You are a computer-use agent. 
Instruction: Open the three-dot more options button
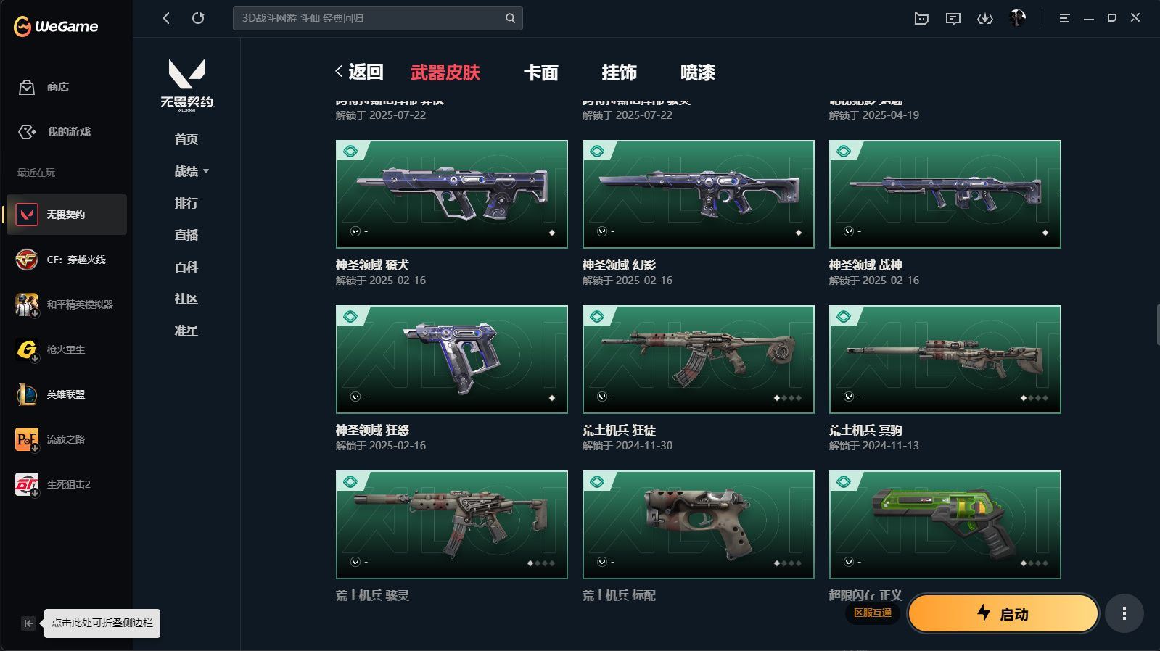[x=1124, y=614]
